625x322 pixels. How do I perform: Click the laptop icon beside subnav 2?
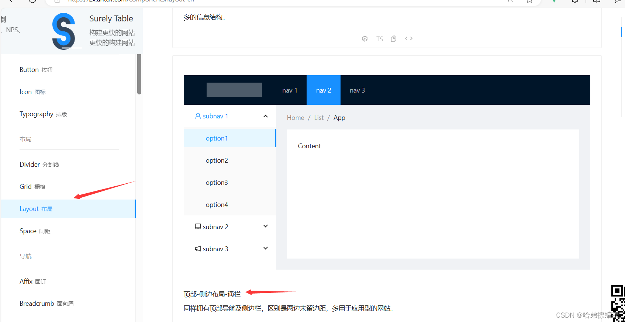tap(198, 226)
